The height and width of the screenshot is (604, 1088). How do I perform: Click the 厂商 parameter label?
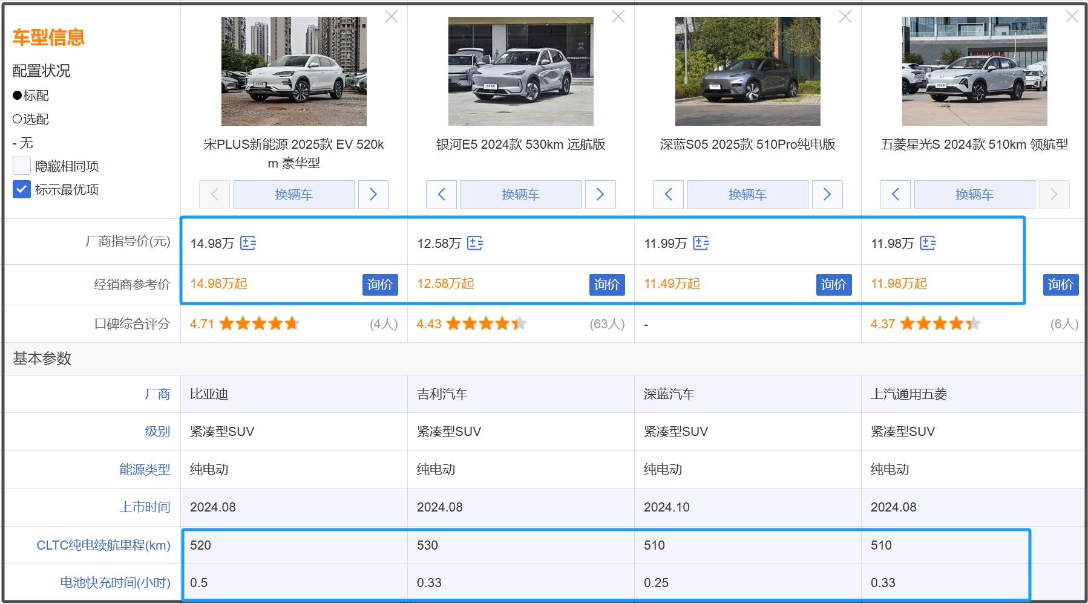click(157, 394)
